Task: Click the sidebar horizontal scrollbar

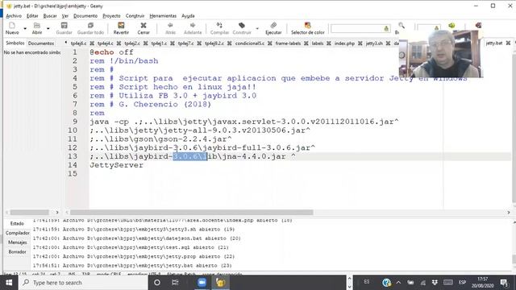Action: (x=29, y=213)
